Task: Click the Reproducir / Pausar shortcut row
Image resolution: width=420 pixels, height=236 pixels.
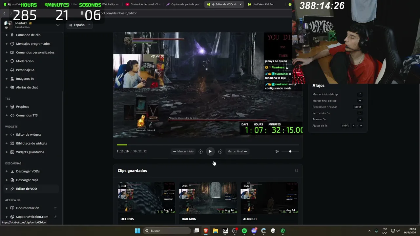Action: pyautogui.click(x=337, y=107)
